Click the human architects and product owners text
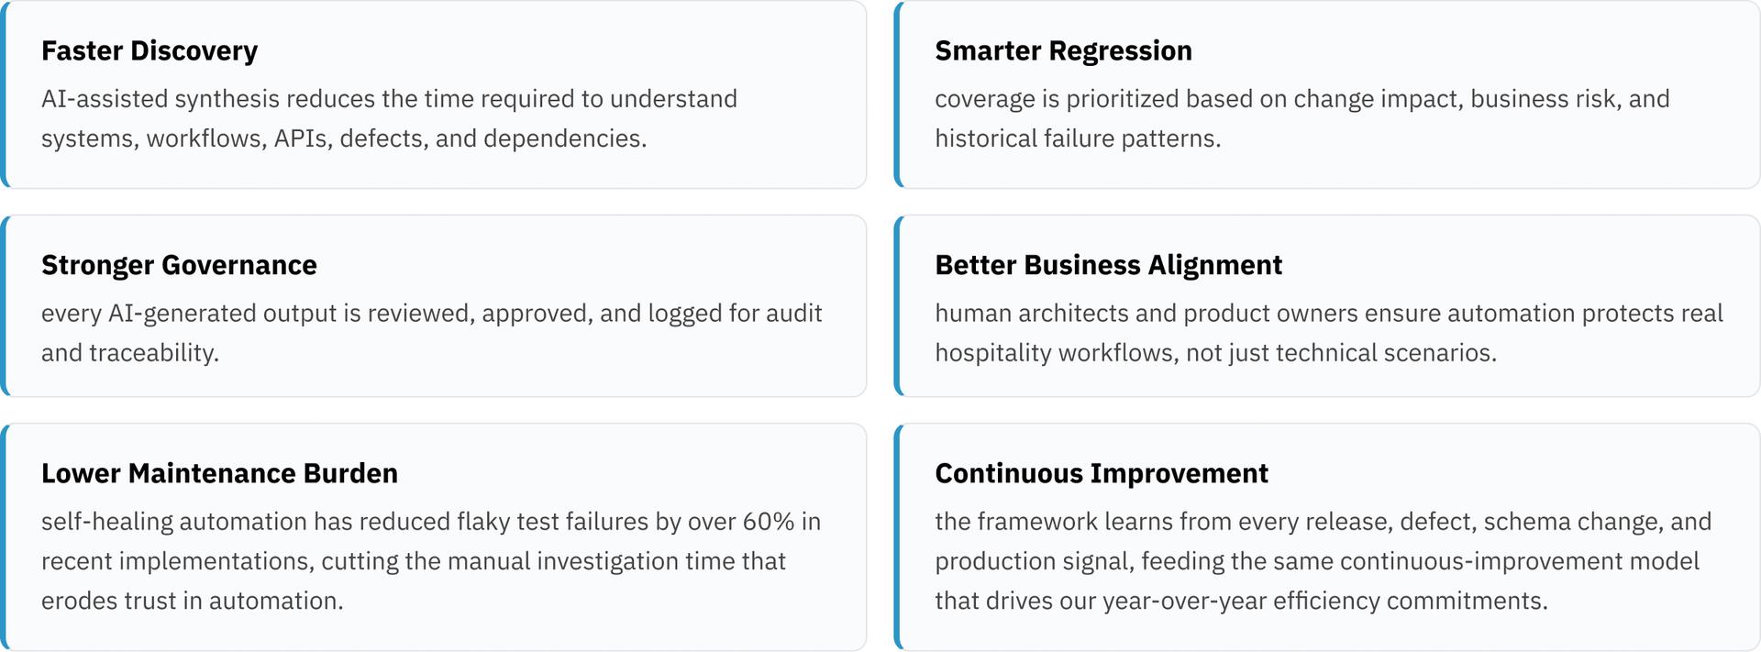 tap(1329, 333)
